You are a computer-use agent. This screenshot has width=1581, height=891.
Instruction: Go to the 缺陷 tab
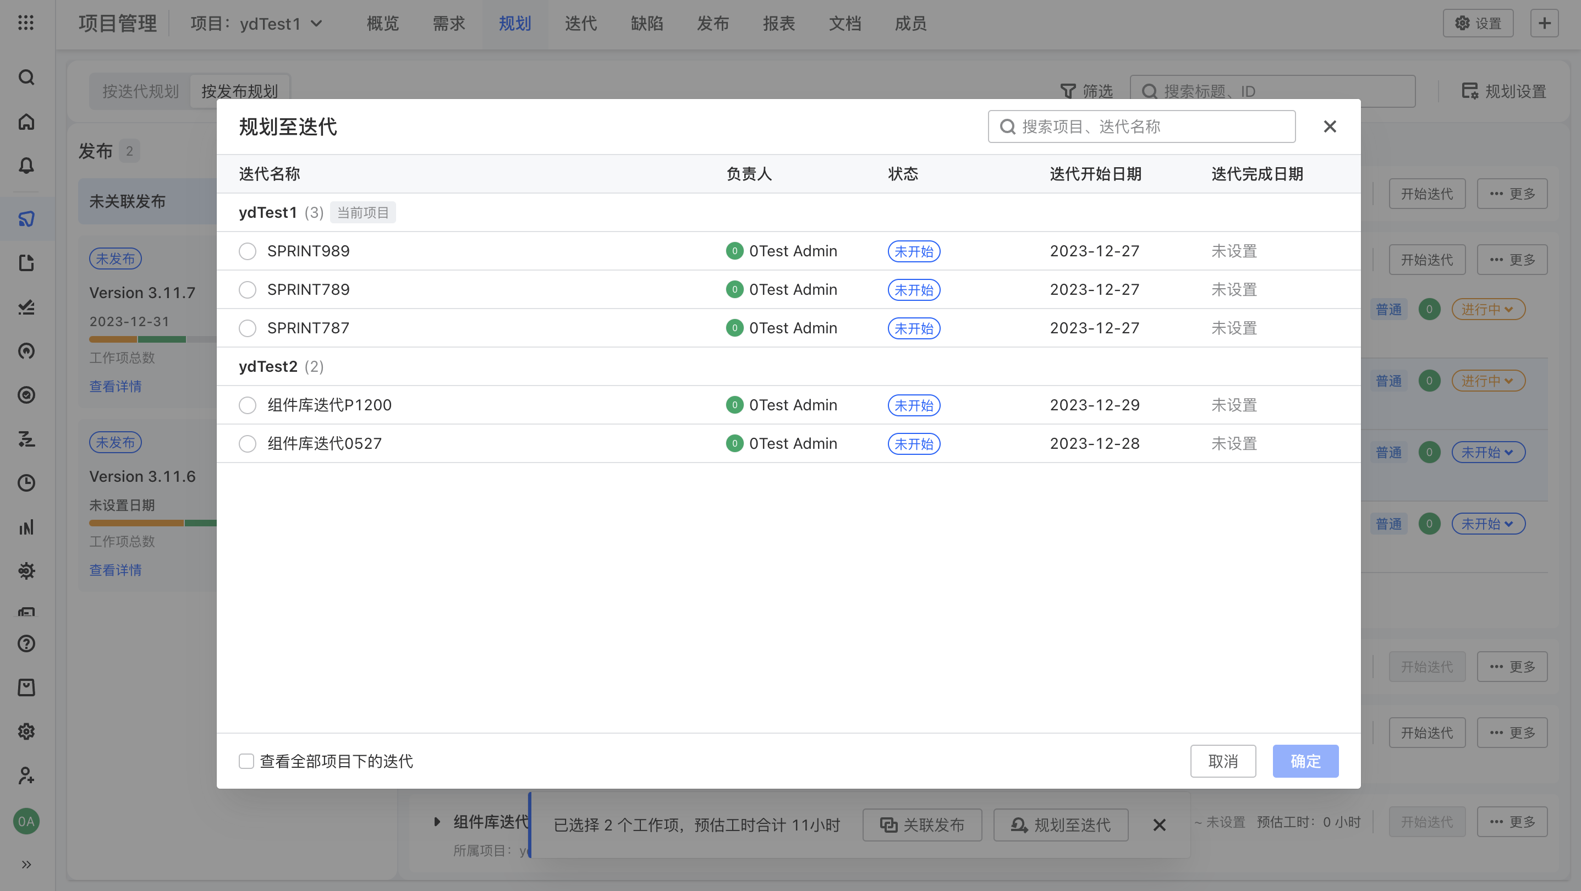pos(647,24)
